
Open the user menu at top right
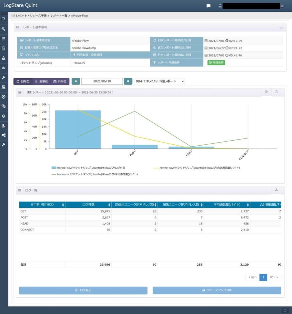283,6
